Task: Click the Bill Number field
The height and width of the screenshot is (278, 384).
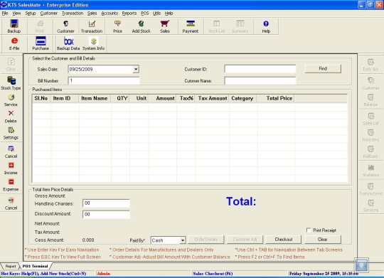Action: tap(104, 80)
